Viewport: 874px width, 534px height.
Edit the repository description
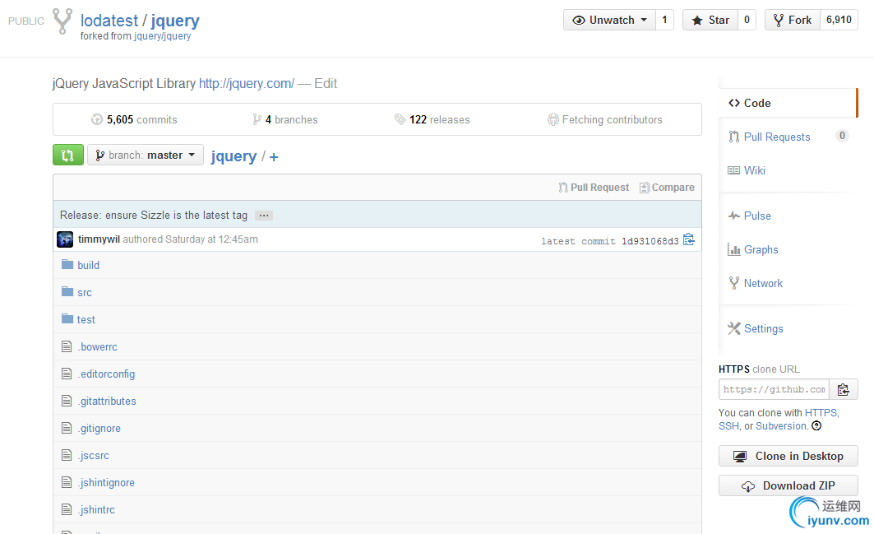pos(326,84)
